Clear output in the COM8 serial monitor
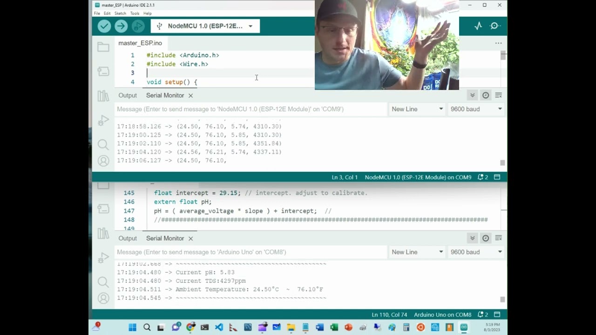 coord(498,238)
